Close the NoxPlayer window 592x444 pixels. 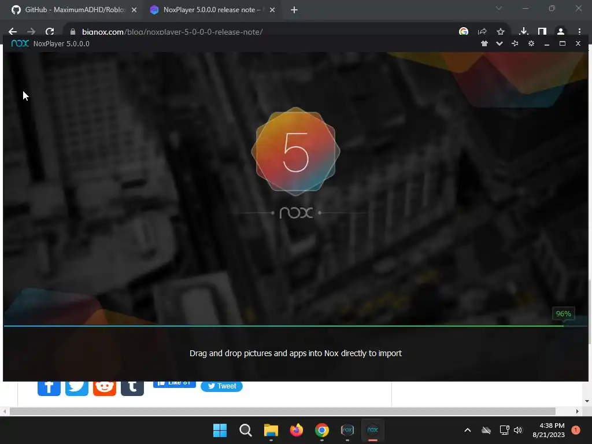tap(578, 43)
